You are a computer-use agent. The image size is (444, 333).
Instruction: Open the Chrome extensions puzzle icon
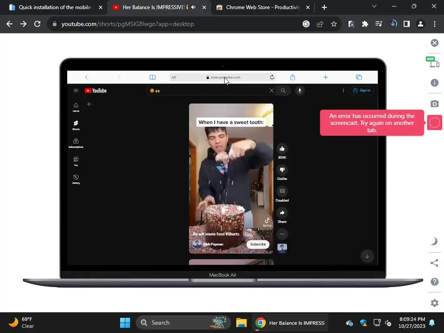pos(365,24)
